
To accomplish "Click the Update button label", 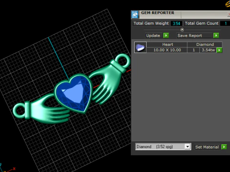I will tap(153, 35).
